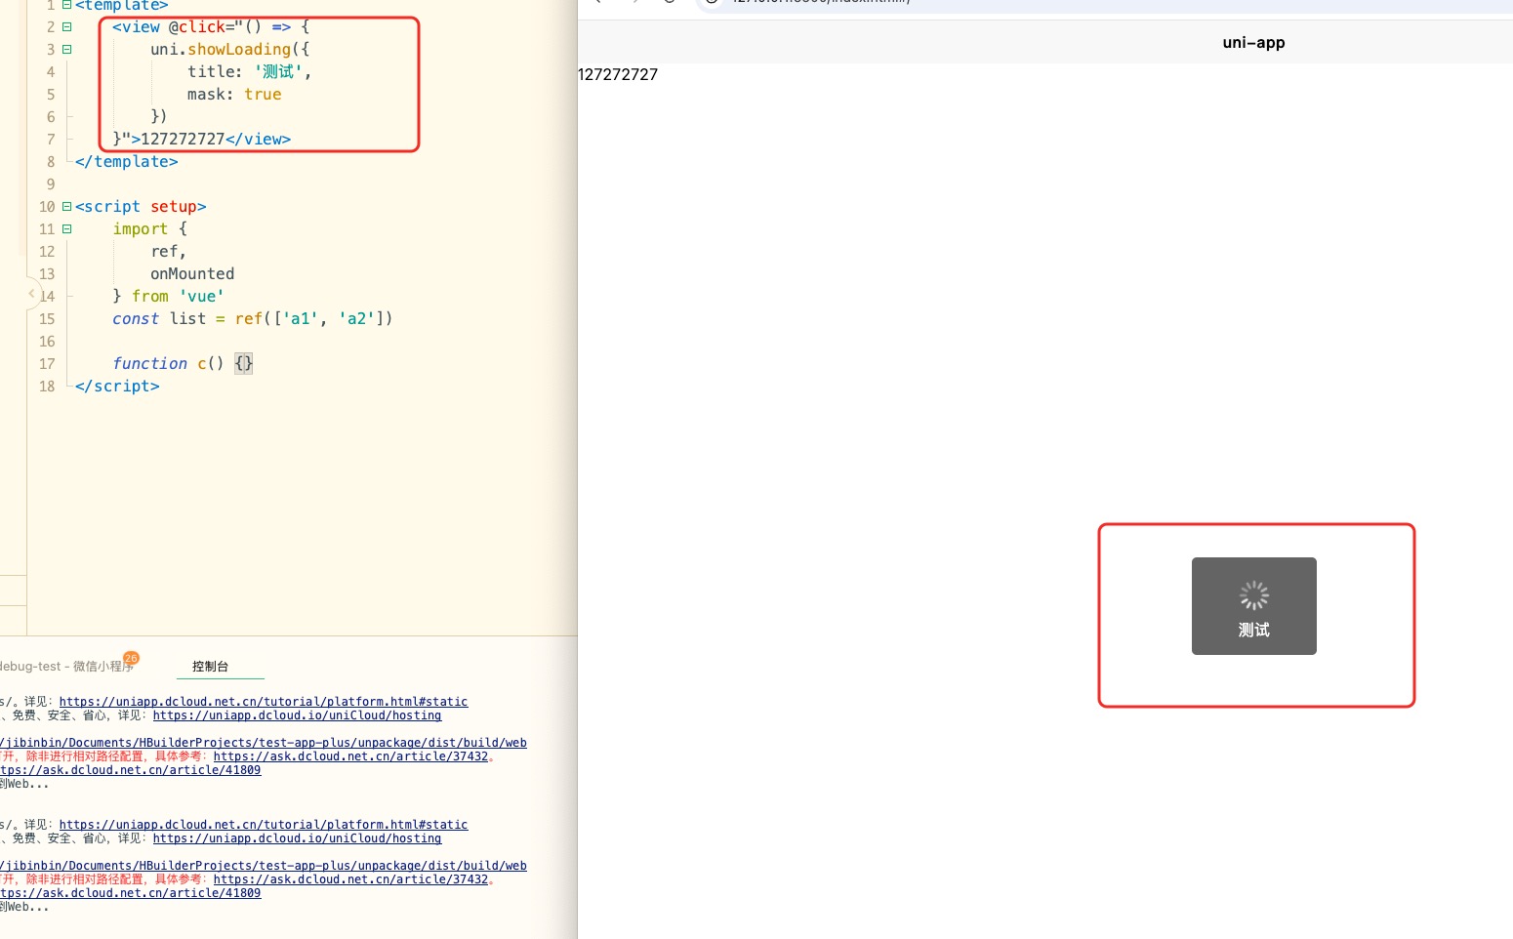The width and height of the screenshot is (1513, 939).
Task: Collapse the script setup block fold marker
Action: [66, 207]
